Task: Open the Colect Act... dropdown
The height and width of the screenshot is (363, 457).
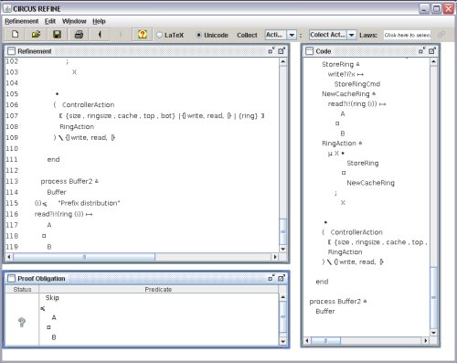Action: click(351, 35)
